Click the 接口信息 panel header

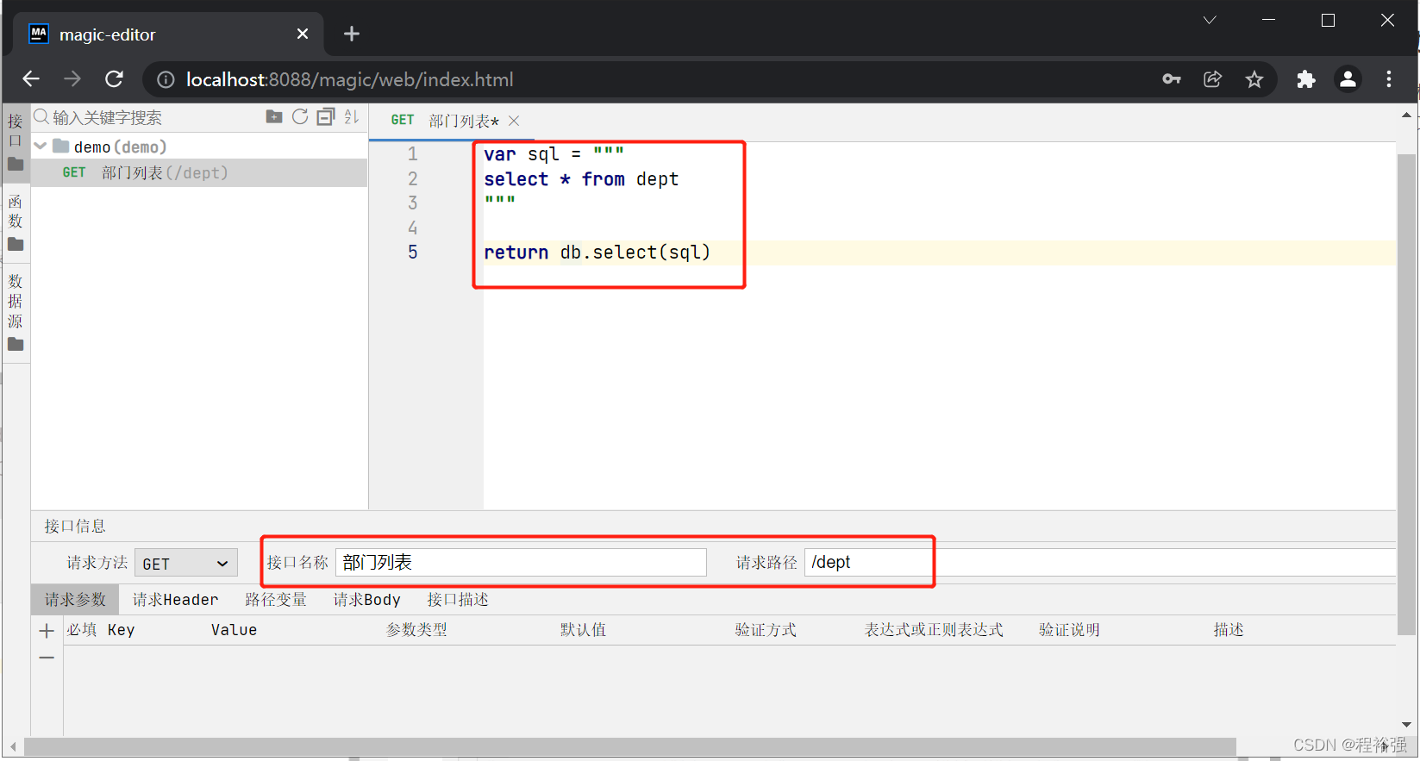75,526
